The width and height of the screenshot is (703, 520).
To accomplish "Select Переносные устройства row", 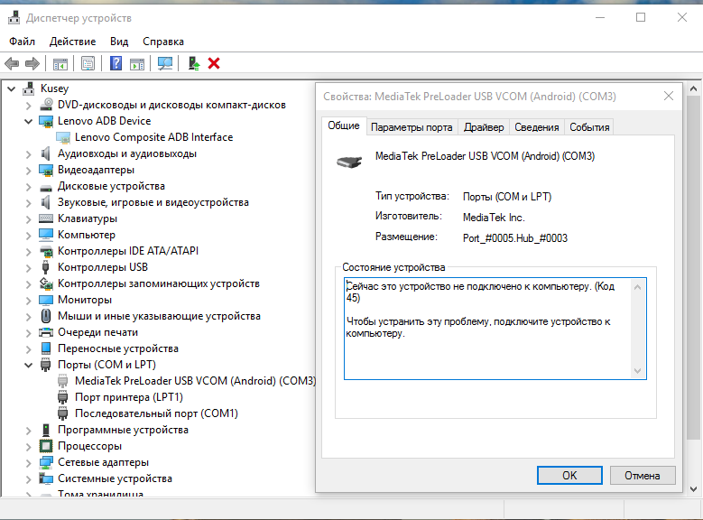I will pos(118,348).
